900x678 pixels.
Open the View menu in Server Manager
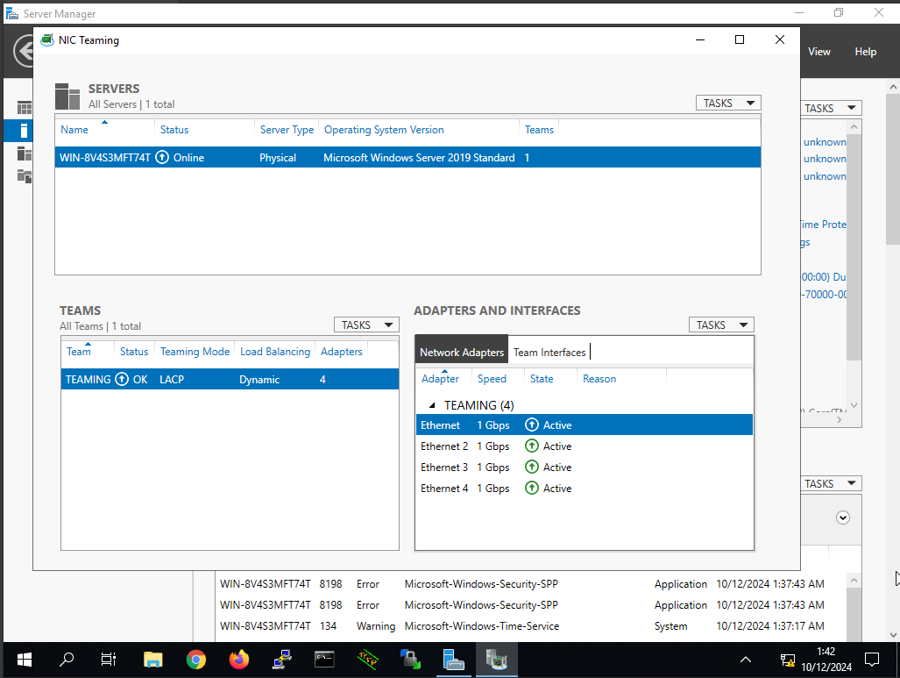click(819, 52)
